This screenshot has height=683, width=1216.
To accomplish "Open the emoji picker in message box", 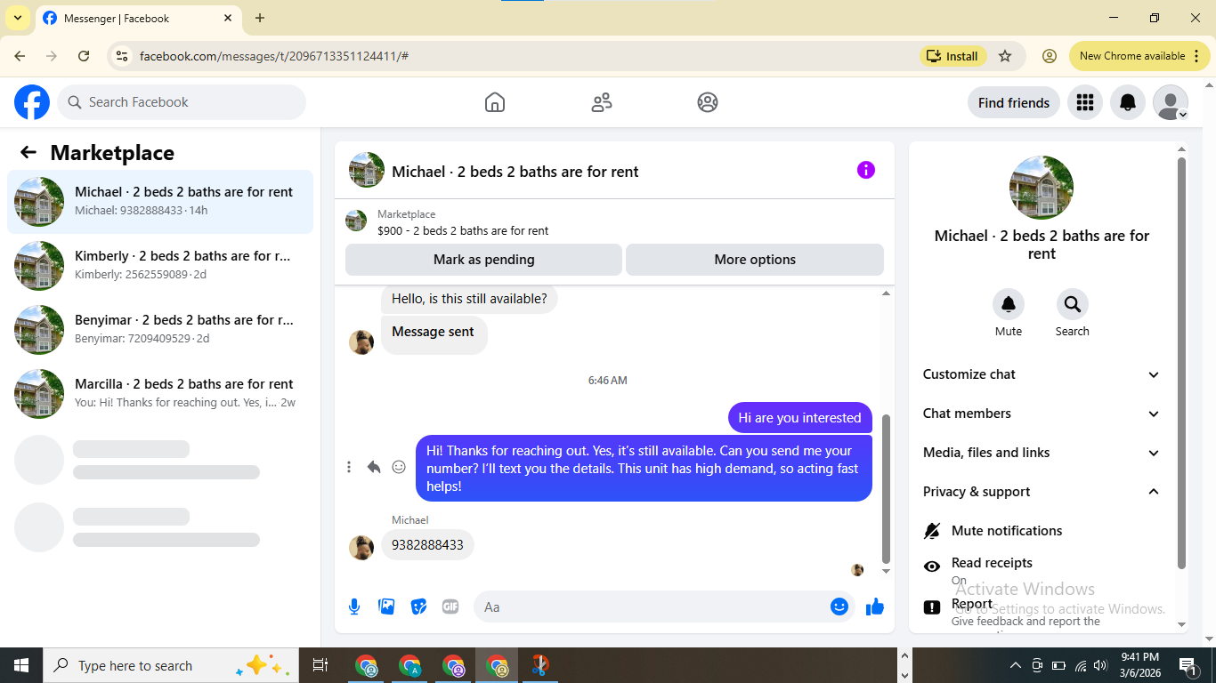I will [x=839, y=607].
